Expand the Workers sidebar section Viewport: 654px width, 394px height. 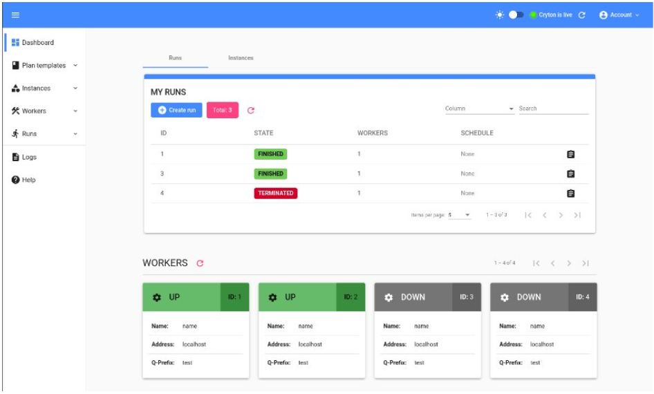44,111
